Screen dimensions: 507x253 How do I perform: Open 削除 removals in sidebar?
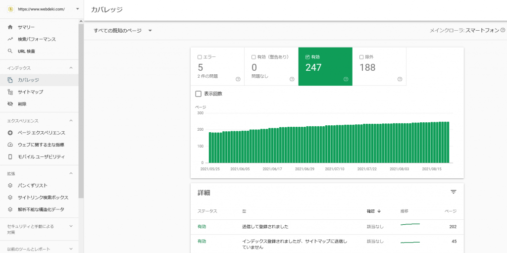(22, 104)
